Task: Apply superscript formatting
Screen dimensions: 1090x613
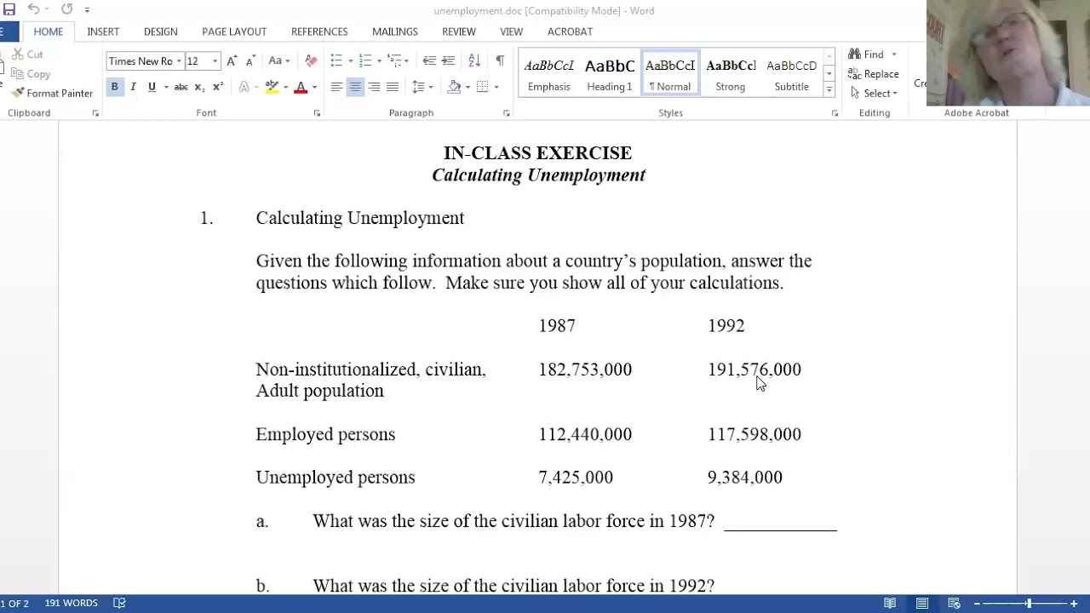Action: pyautogui.click(x=218, y=87)
